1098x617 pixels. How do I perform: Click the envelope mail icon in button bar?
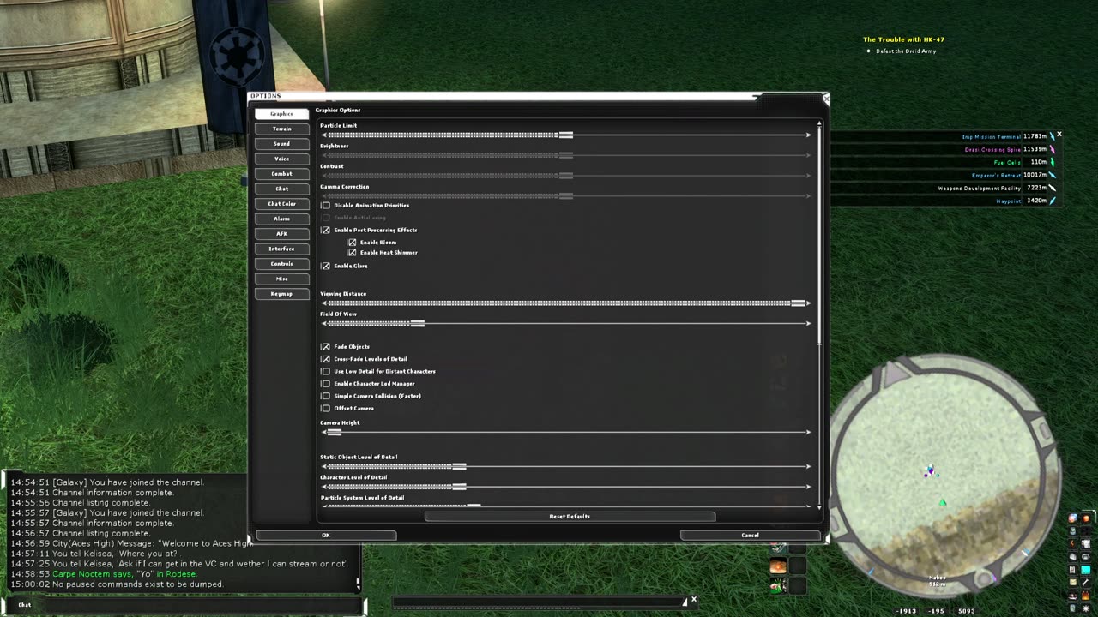click(x=1072, y=582)
